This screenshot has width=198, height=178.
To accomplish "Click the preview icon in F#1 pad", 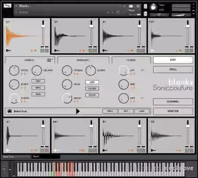I will 153,51.
